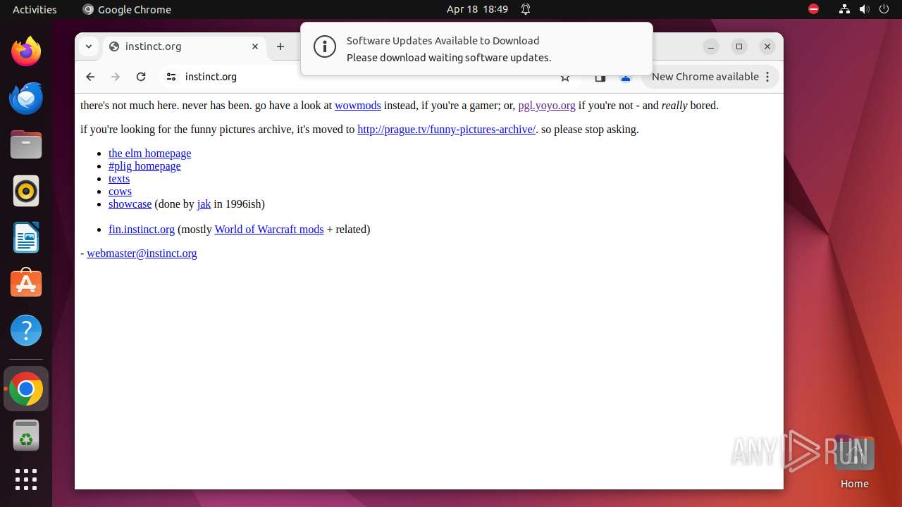The width and height of the screenshot is (902, 507).
Task: Click the Software Updates Available notification
Action: click(x=476, y=49)
